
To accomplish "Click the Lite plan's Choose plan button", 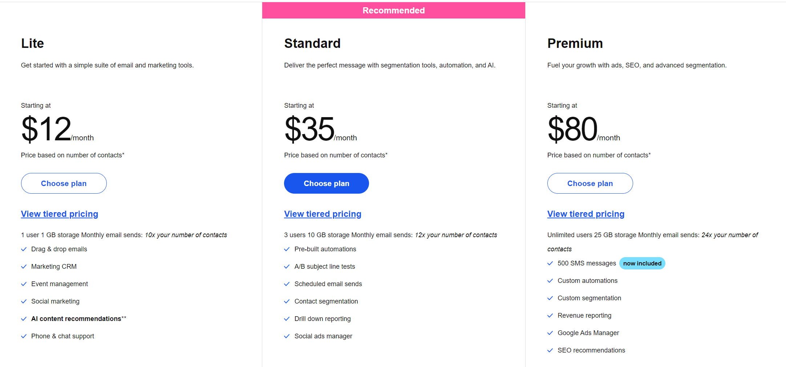I will pos(64,183).
